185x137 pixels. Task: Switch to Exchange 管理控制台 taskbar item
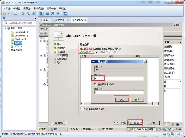point(83,129)
